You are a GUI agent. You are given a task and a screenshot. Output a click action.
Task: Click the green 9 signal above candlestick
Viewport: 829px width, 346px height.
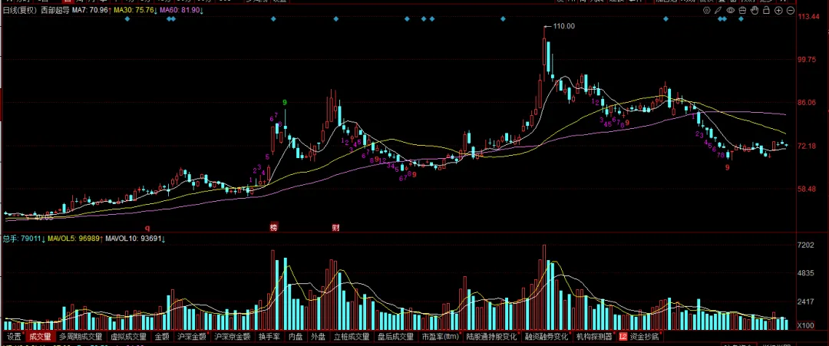[x=285, y=102]
